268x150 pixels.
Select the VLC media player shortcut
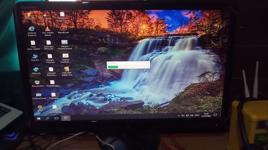pyautogui.click(x=48, y=31)
